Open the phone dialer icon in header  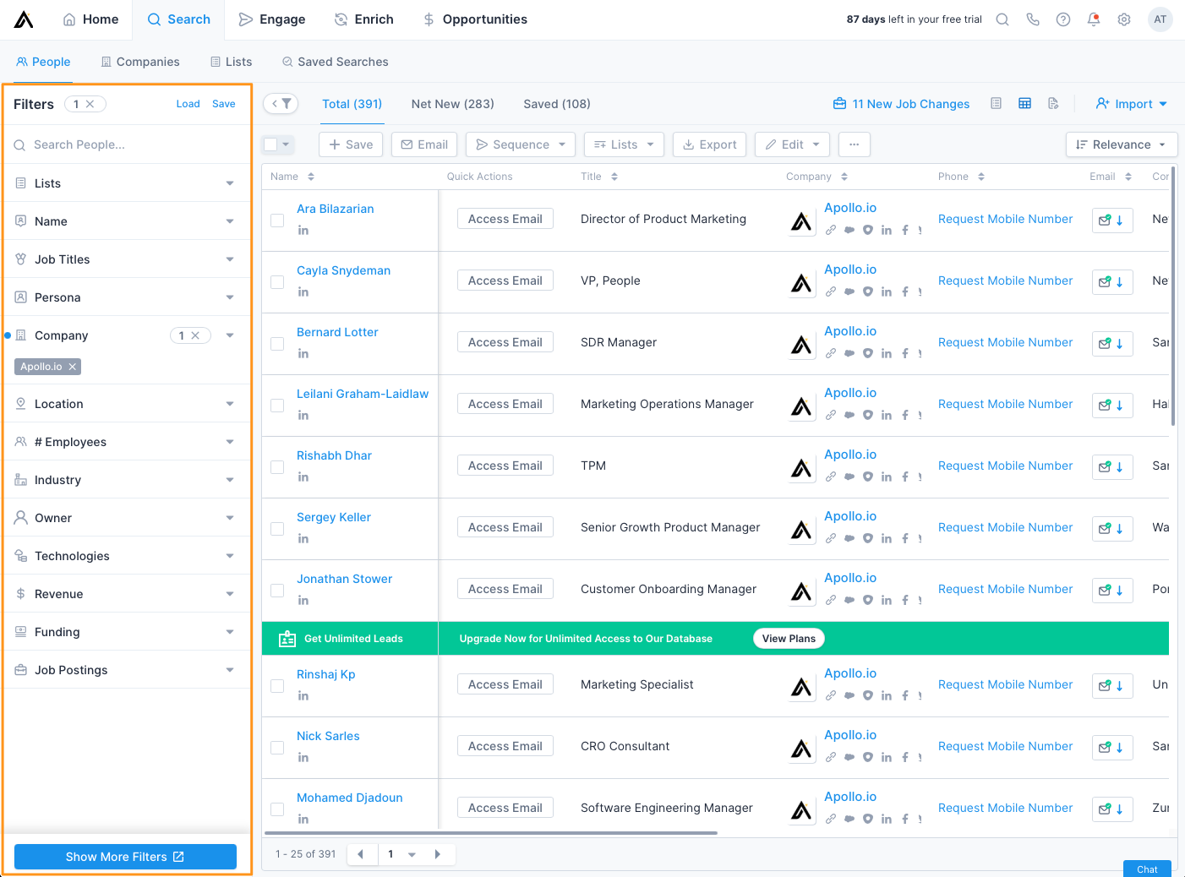[x=1033, y=19]
